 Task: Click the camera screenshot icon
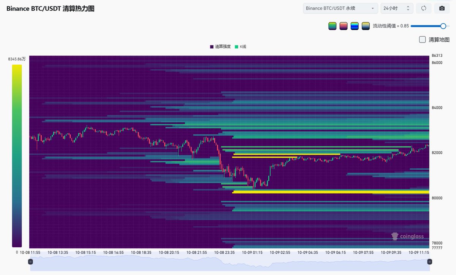tap(442, 8)
